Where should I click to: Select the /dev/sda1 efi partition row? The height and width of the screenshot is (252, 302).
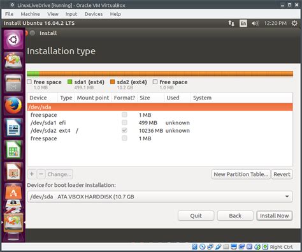tap(160, 122)
